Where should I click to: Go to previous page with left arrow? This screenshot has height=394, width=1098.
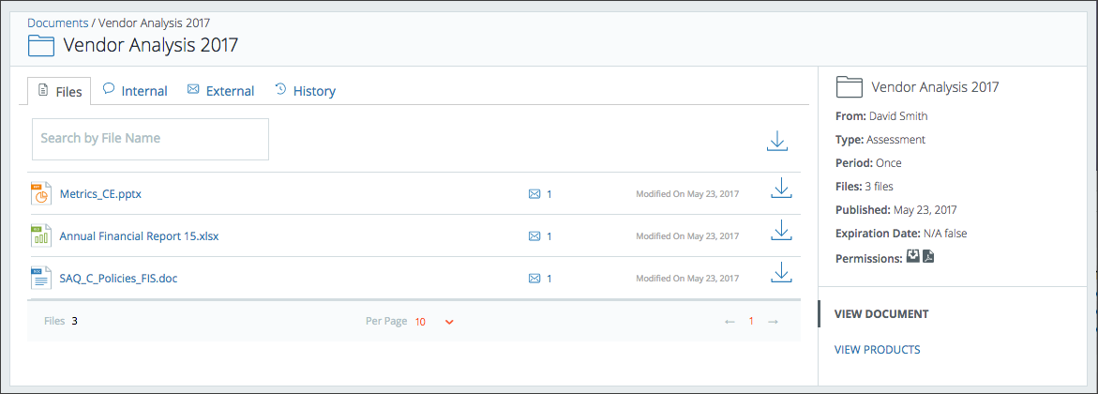(x=729, y=321)
